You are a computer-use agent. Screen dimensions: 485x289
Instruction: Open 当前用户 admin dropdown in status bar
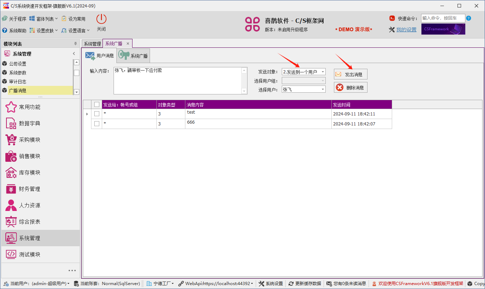[36, 284]
